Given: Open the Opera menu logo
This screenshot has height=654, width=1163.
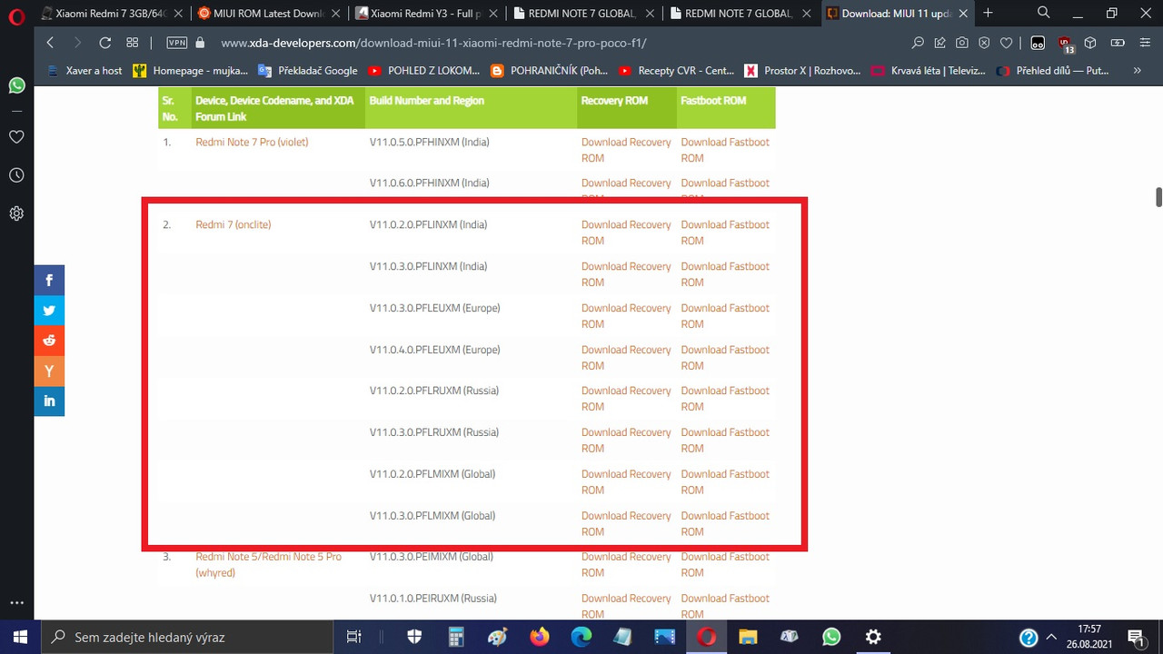Looking at the screenshot, I should tap(16, 15).
